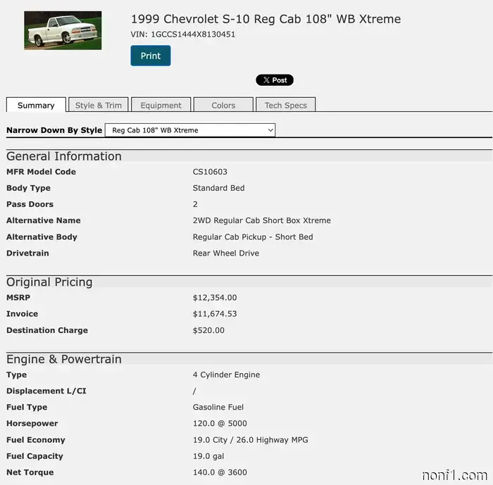Image resolution: width=493 pixels, height=485 pixels.
Task: Click the Engine & Powertrain section heading
Action: coord(64,359)
